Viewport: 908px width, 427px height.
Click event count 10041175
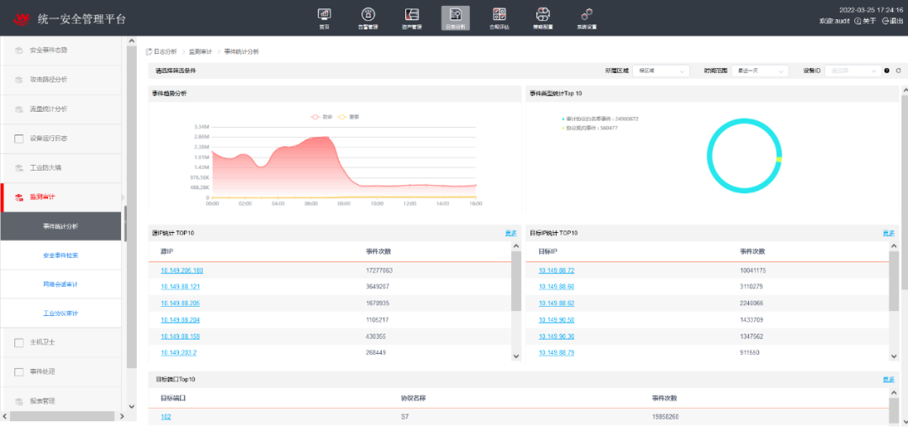[753, 270]
